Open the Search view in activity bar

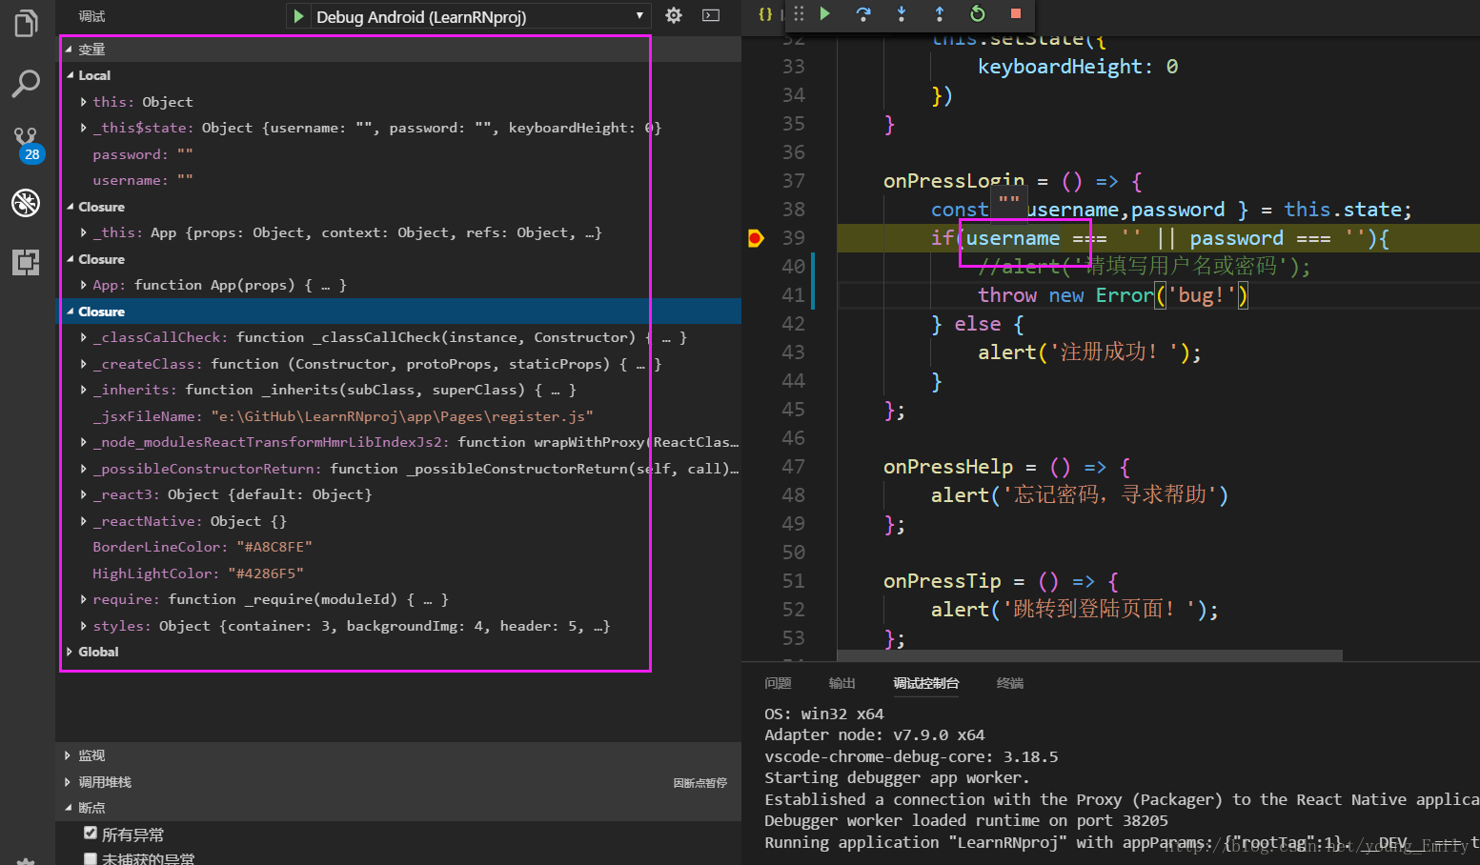click(26, 84)
